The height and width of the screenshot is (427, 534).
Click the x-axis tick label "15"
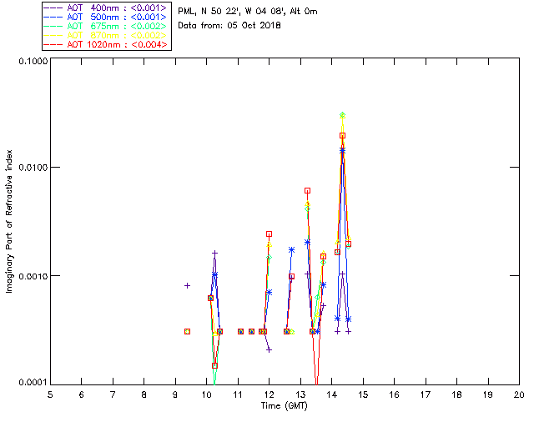[x=363, y=395]
